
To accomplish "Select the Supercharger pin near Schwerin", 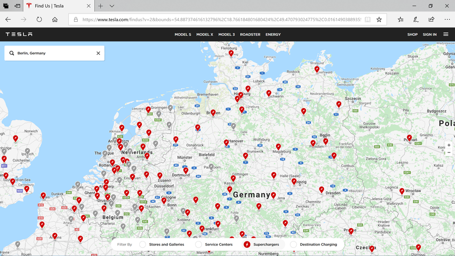I will [x=269, y=93].
